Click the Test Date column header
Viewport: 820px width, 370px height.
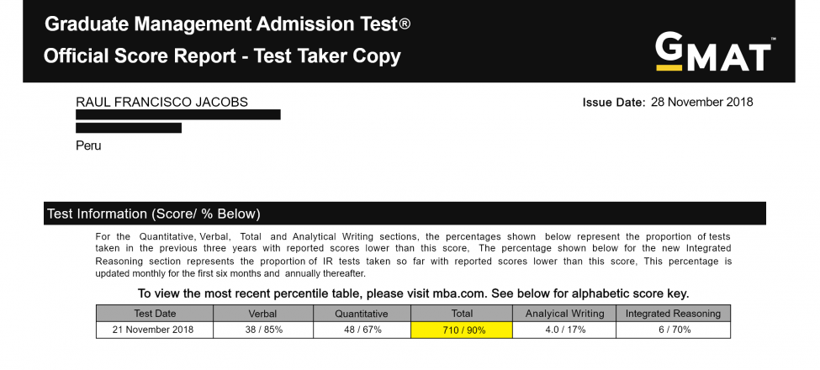155,314
